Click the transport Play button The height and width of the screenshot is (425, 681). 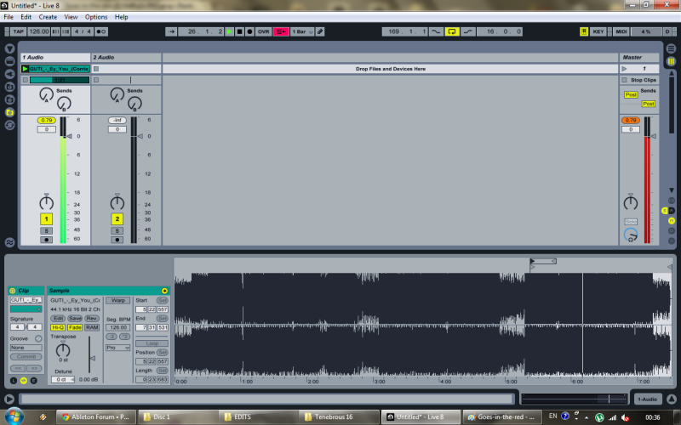(229, 31)
